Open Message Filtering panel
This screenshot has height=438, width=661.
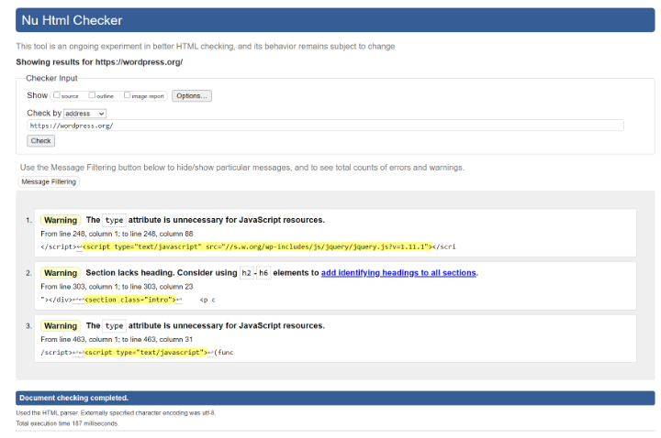[49, 181]
